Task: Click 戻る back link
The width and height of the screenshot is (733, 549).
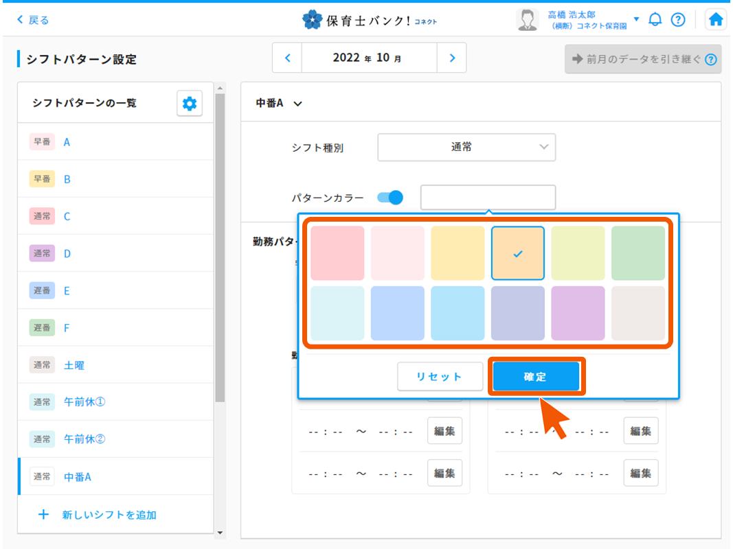Action: pyautogui.click(x=33, y=20)
